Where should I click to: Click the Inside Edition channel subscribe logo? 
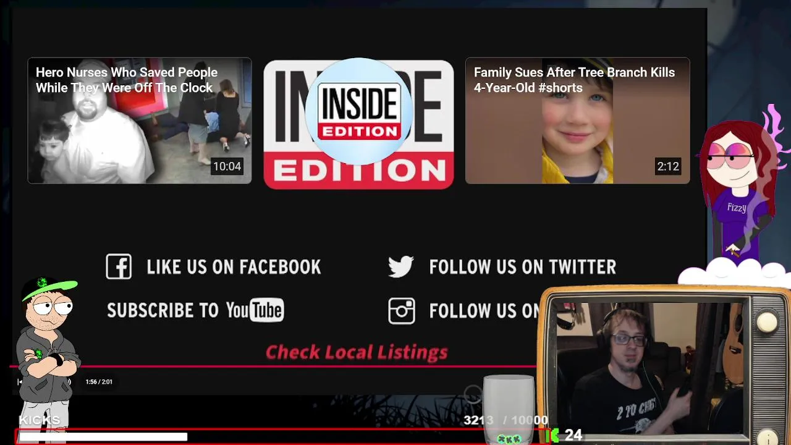358,111
